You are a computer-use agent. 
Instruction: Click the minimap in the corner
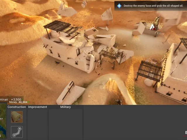tap(3, 121)
